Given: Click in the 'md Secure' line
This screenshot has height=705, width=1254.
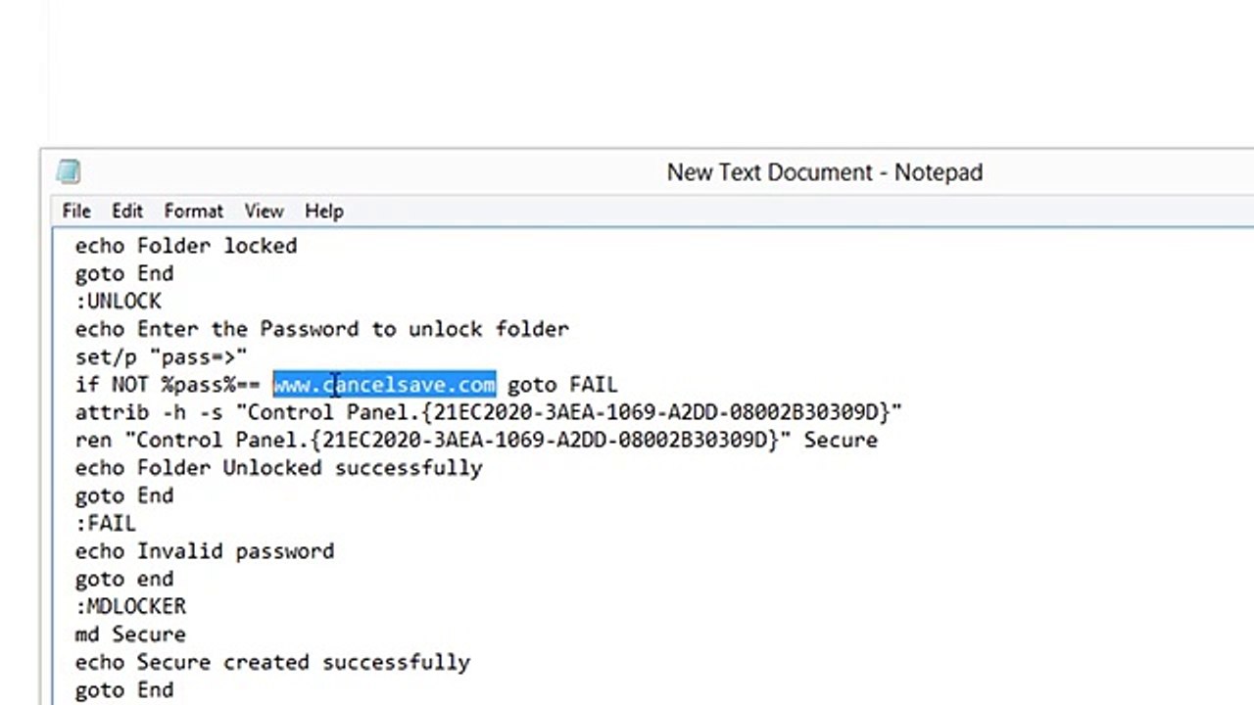Looking at the screenshot, I should pos(130,634).
